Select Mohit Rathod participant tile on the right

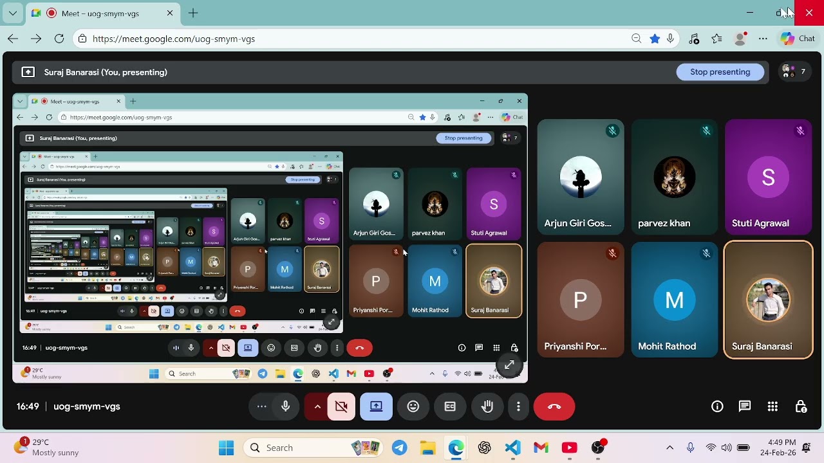pos(674,300)
